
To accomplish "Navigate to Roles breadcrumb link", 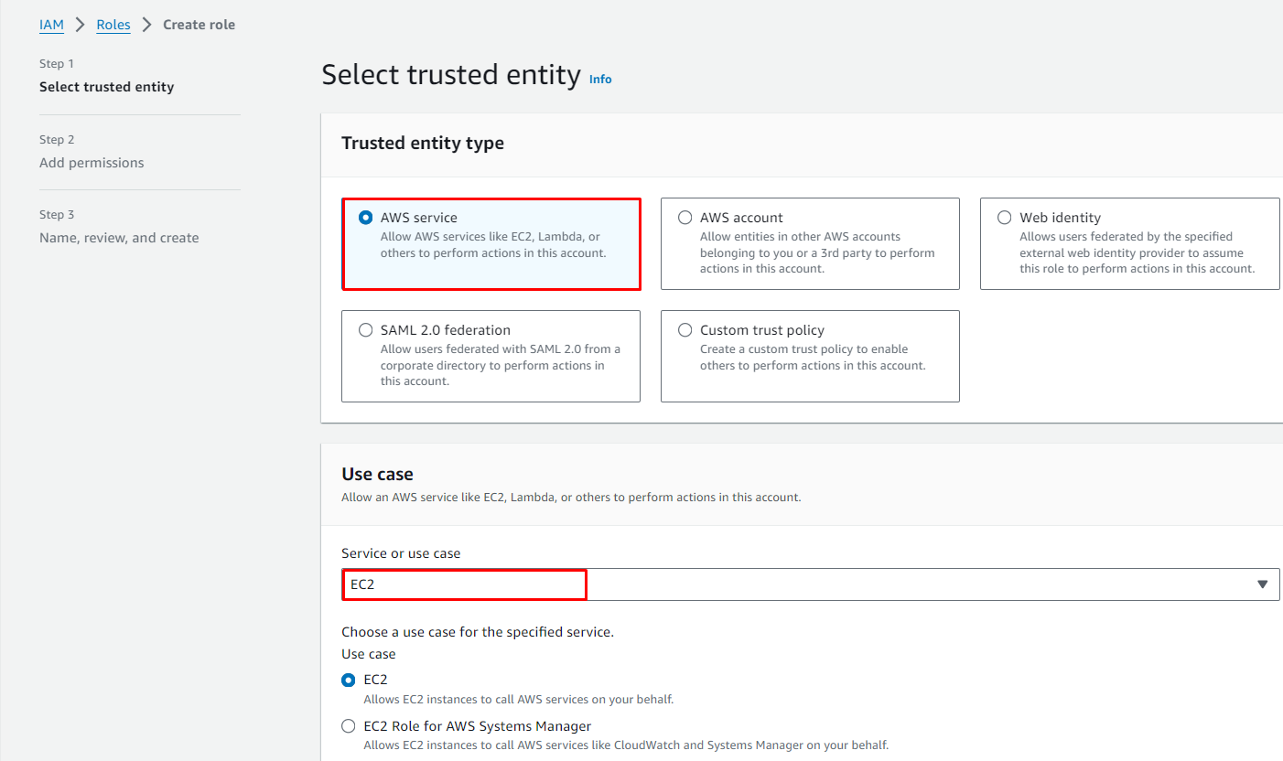I will [113, 25].
